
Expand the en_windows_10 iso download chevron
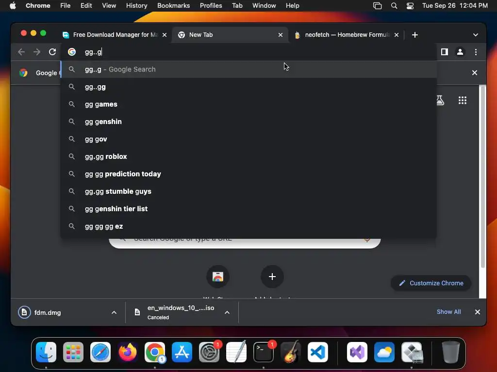(x=227, y=312)
